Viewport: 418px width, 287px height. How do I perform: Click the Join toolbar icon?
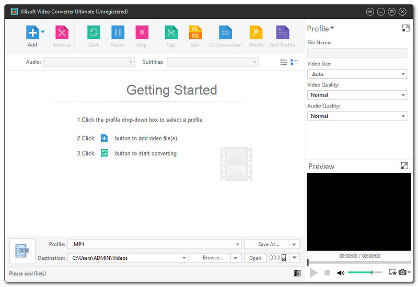coord(195,33)
